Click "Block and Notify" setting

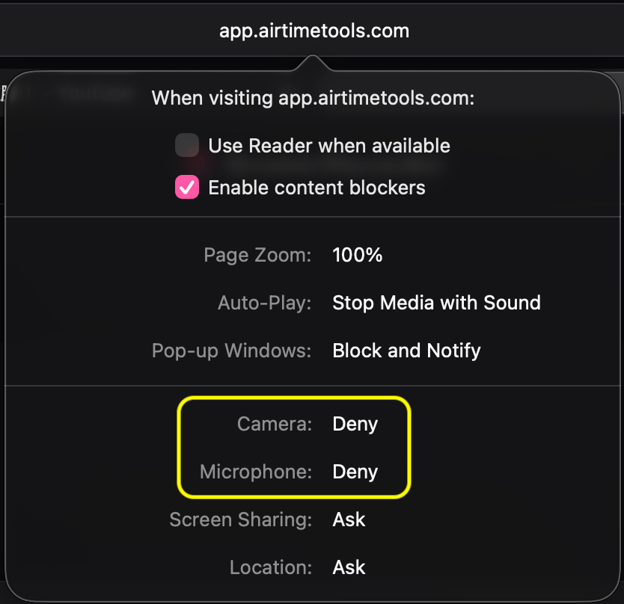406,351
